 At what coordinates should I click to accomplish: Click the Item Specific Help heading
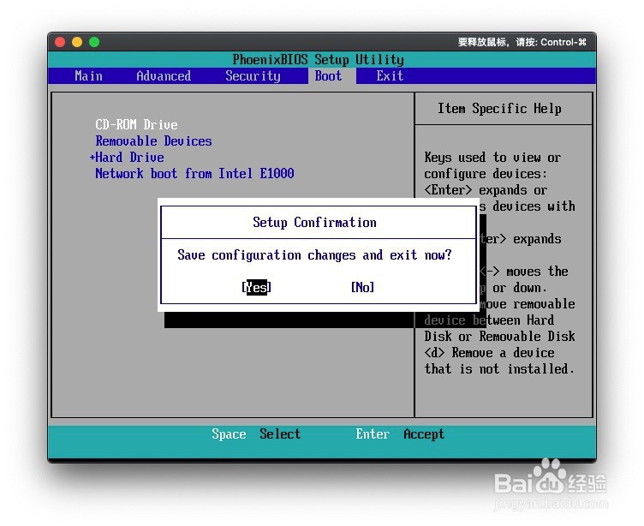point(499,109)
